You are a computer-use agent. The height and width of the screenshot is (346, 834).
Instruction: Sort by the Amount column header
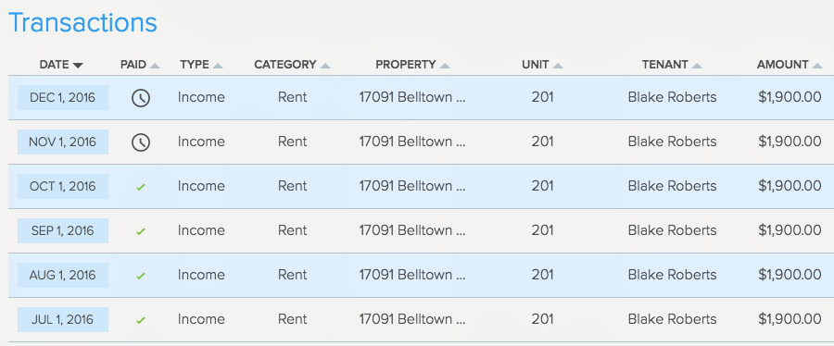click(790, 65)
